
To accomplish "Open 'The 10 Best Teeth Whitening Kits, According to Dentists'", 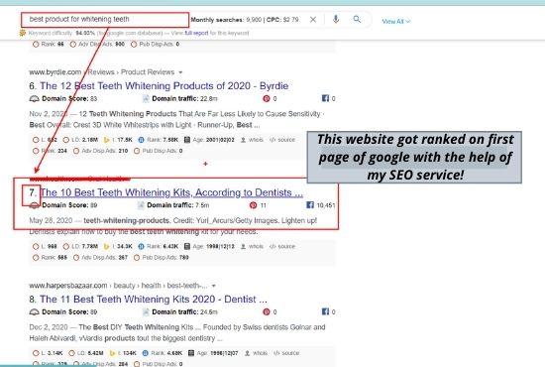I will [x=171, y=192].
